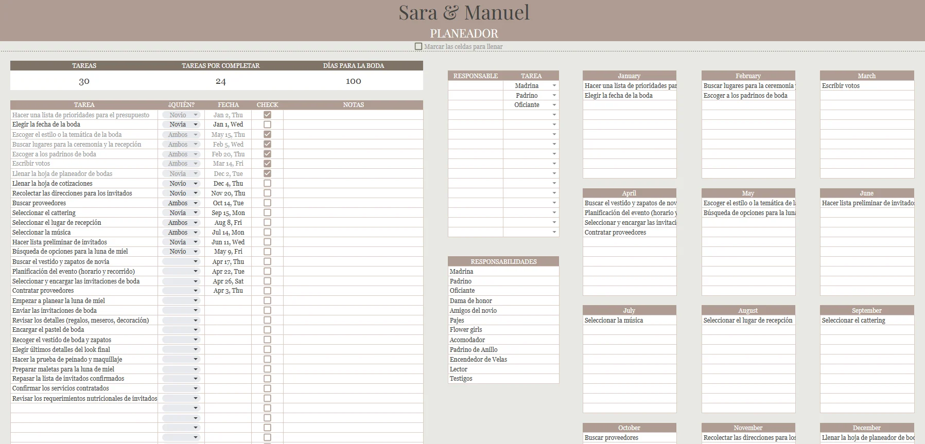This screenshot has height=444, width=925.
Task: Select 'Dama de honor' in Responsabilidades
Action: (503, 300)
